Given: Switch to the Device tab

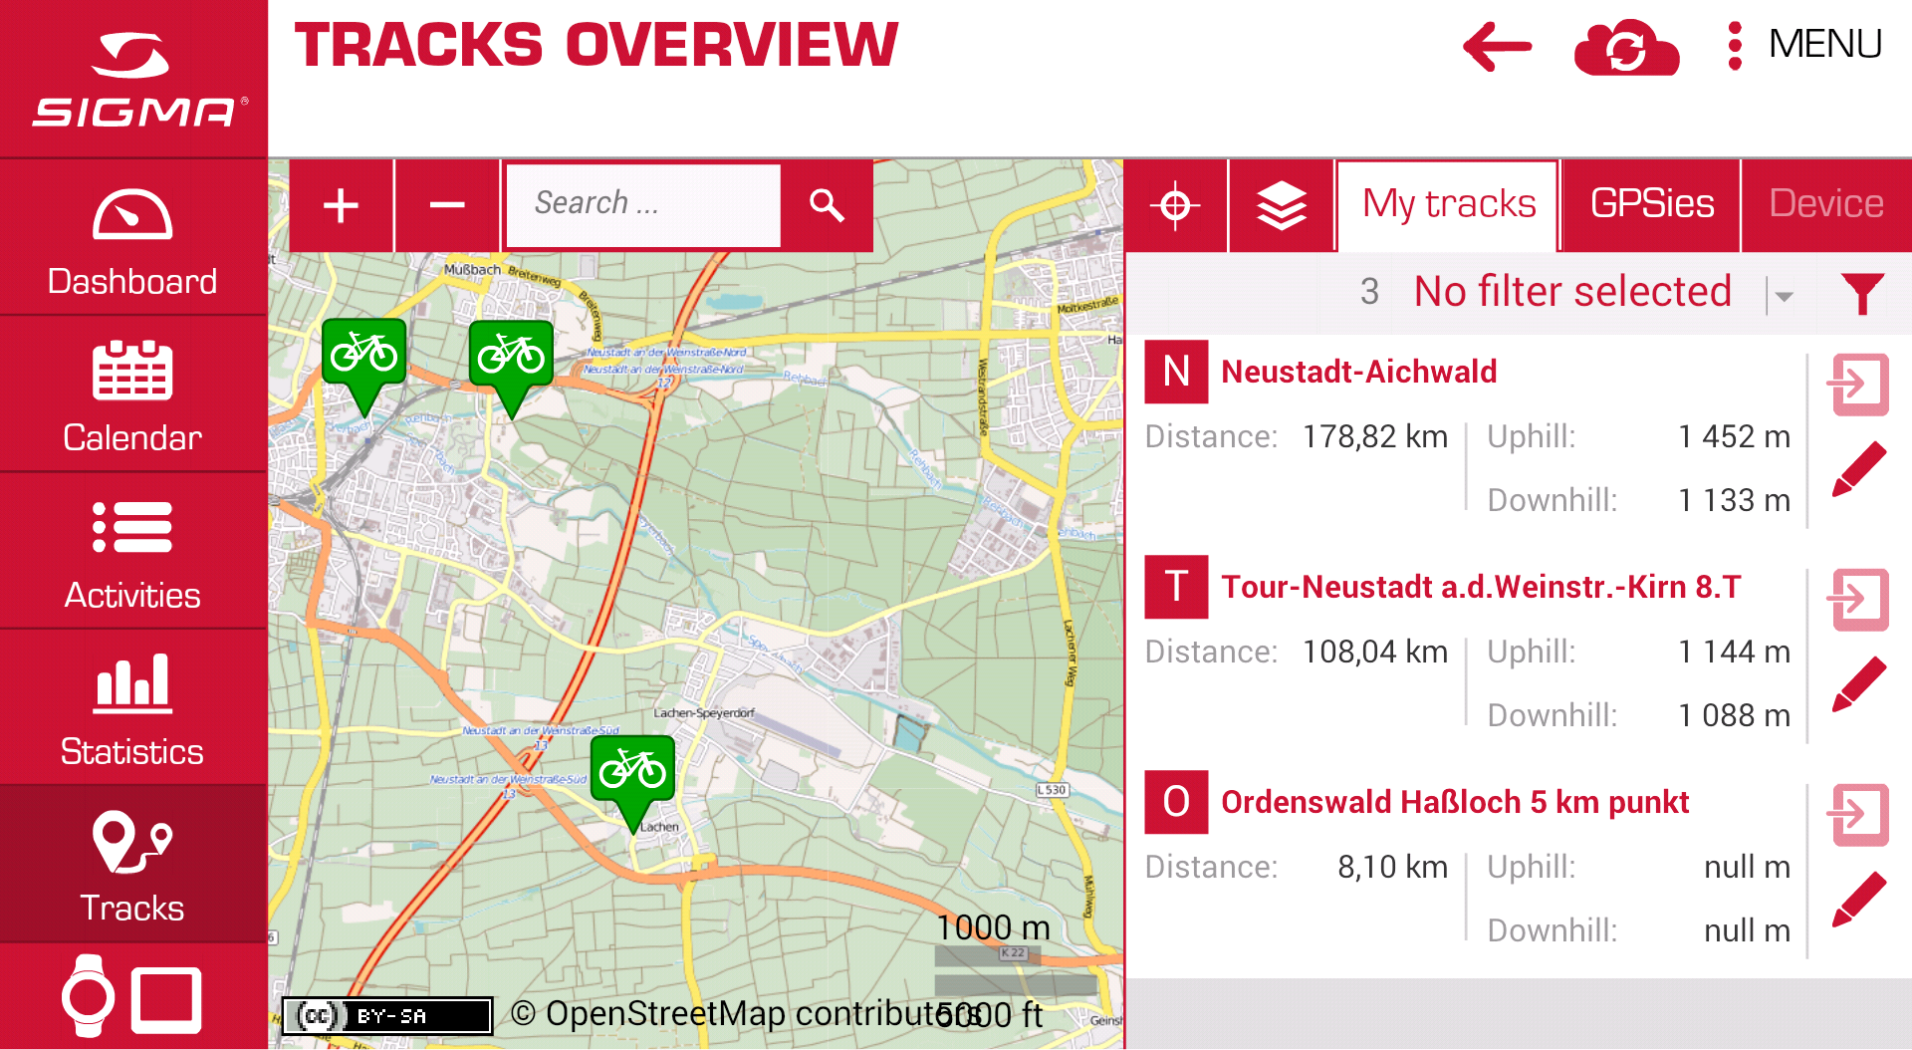Looking at the screenshot, I should (1826, 205).
